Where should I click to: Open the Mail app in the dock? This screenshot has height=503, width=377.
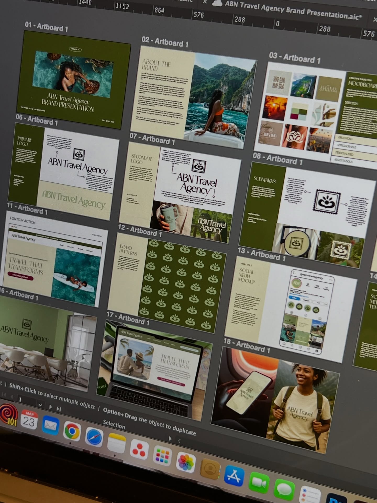click(50, 425)
